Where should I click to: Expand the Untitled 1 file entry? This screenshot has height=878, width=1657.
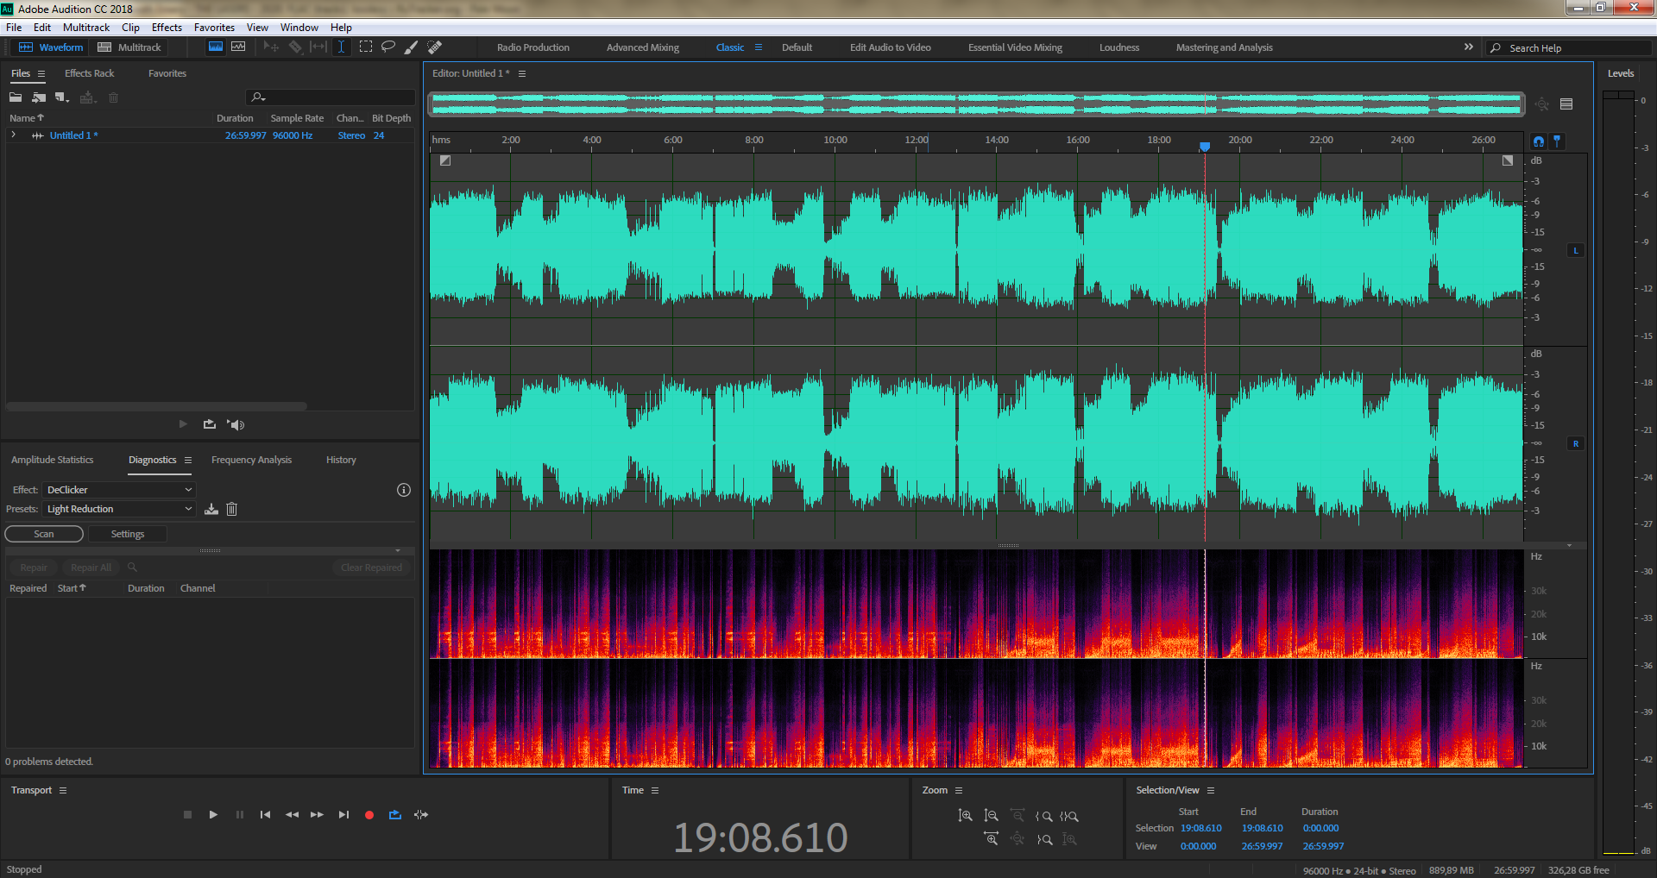[x=14, y=135]
